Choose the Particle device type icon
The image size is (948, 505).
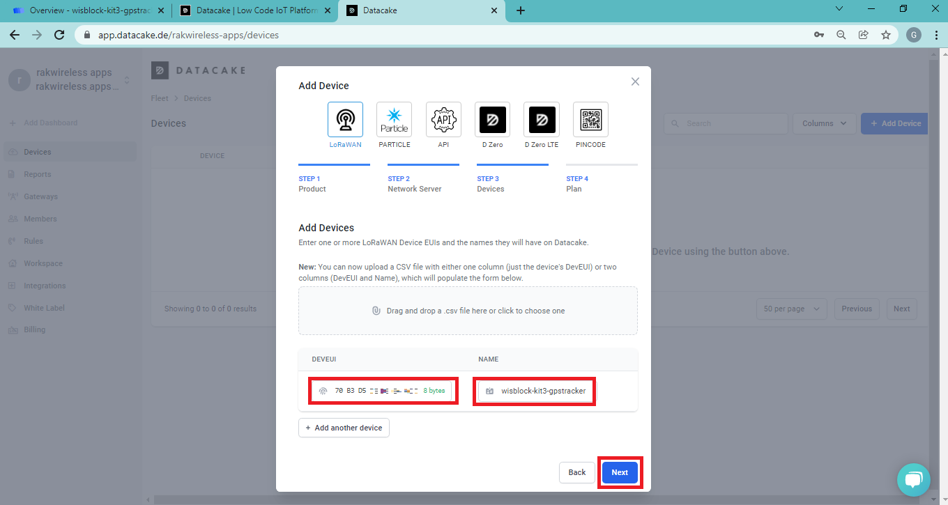point(394,120)
